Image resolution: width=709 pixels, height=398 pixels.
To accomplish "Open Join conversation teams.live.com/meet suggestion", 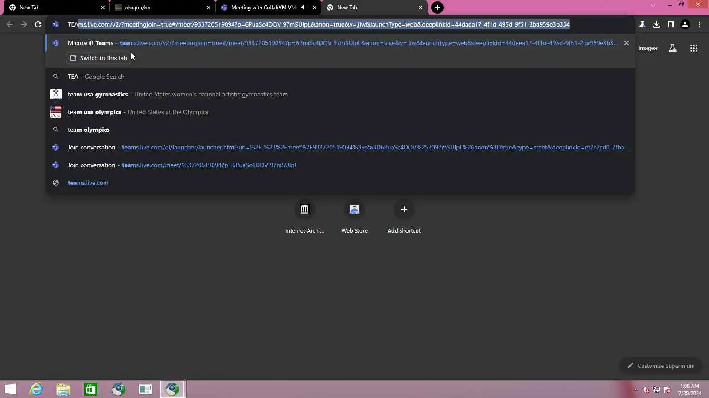I will pos(340,165).
